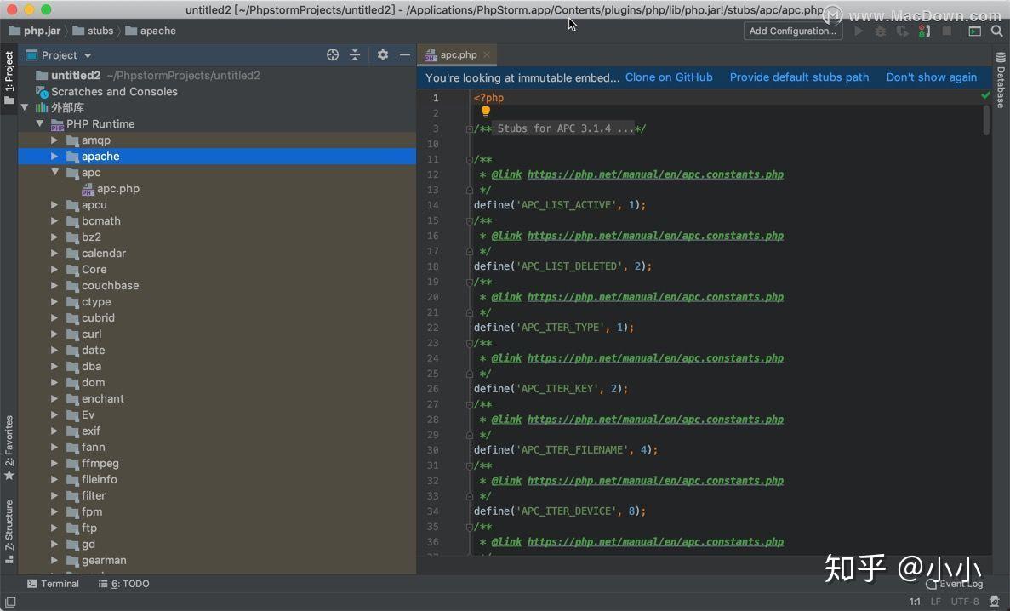Open Project panel settings gear
This screenshot has width=1010, height=611.
click(383, 54)
